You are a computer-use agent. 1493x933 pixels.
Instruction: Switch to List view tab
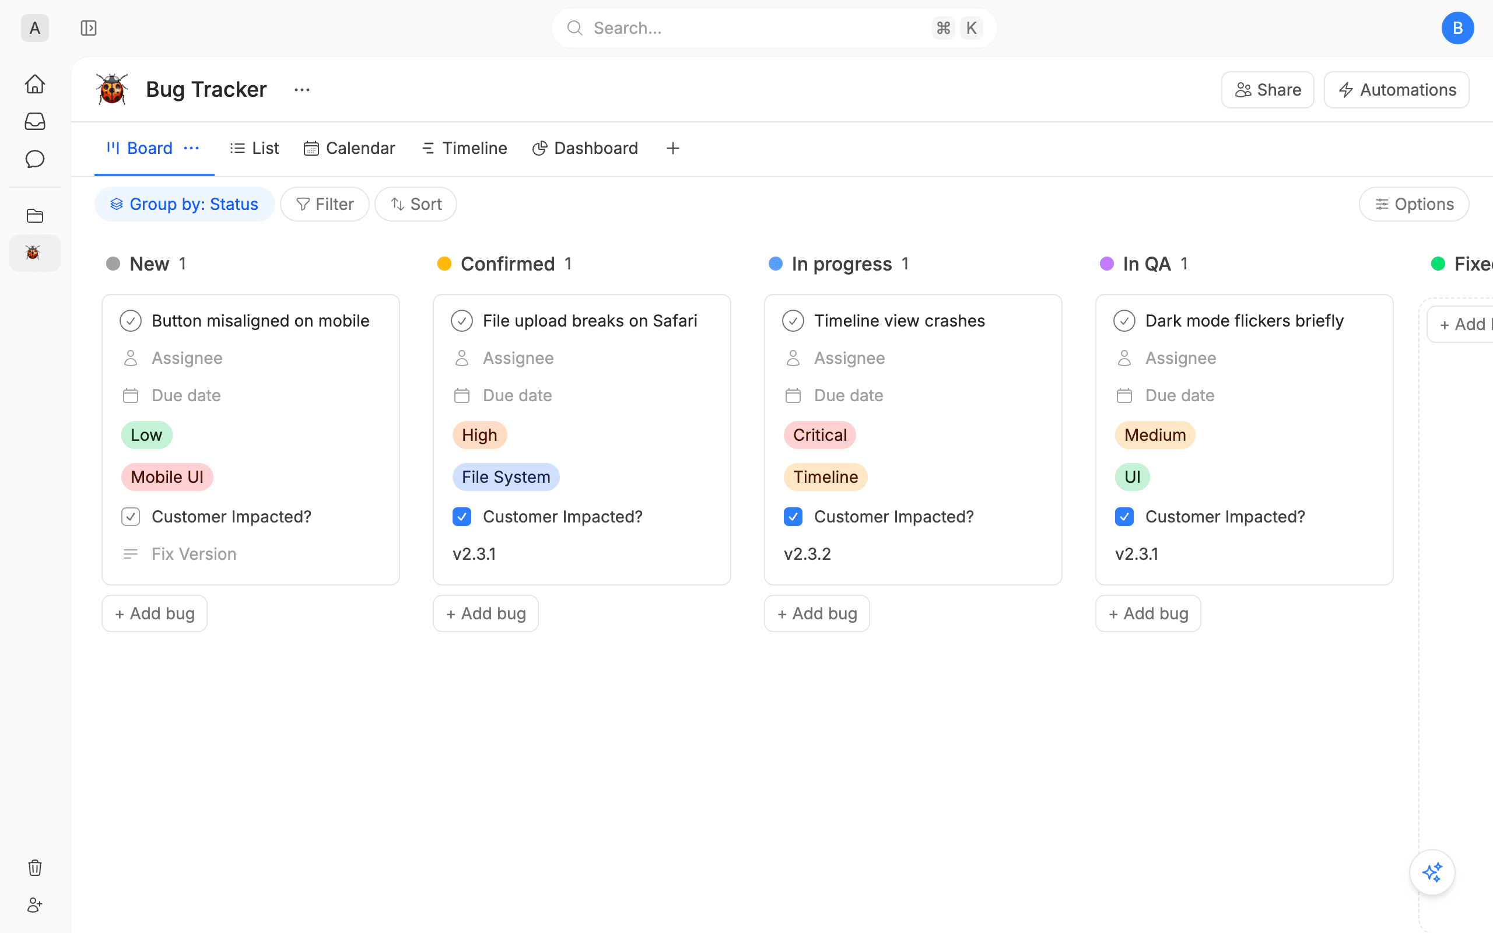click(x=254, y=148)
